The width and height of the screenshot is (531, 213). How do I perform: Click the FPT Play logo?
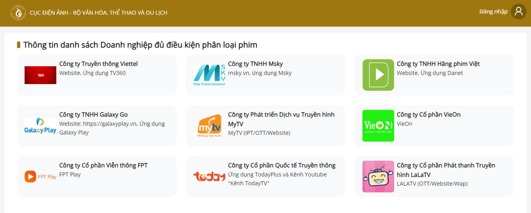pos(40,177)
